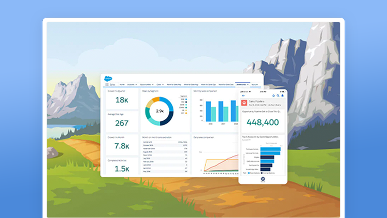Click the Sales Pipeline title on mobile
This screenshot has height=218, width=387.
(256, 101)
